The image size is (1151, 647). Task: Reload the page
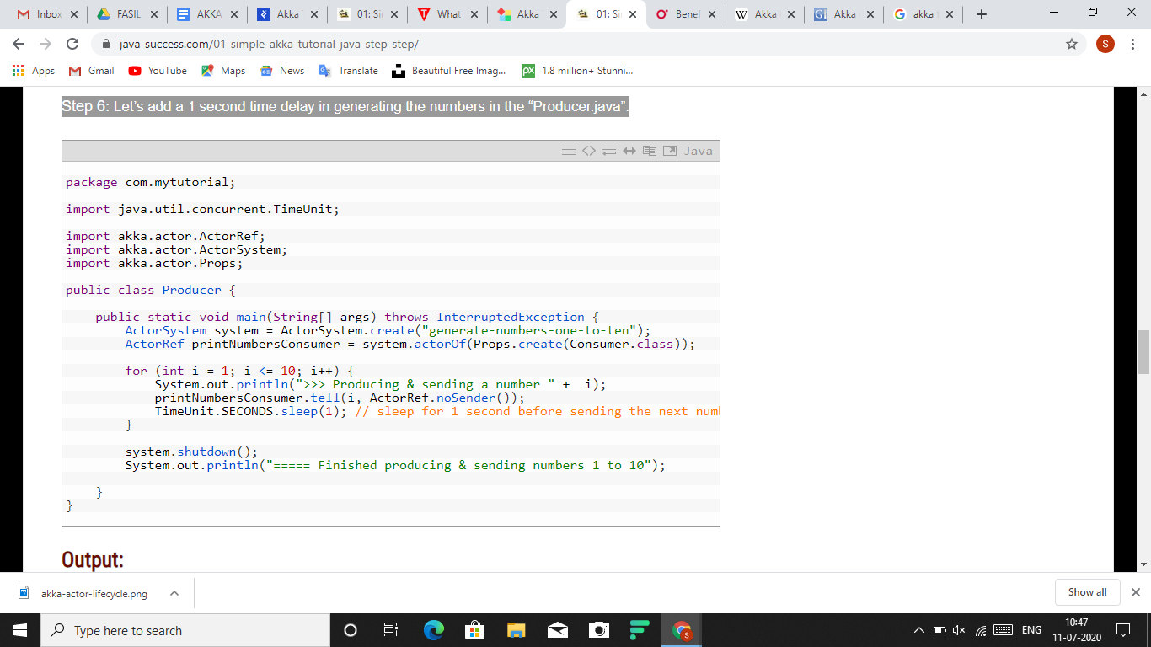(x=72, y=44)
